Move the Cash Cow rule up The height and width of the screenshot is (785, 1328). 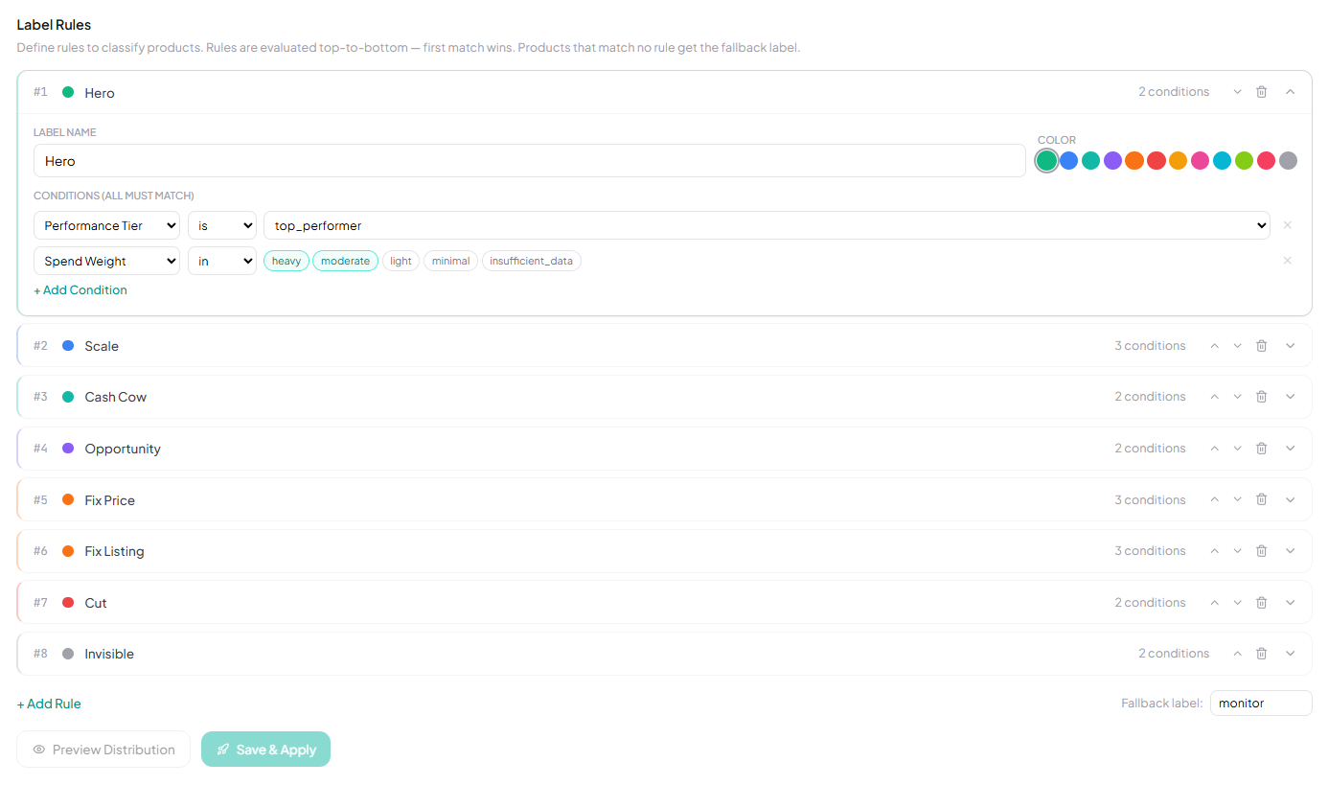[x=1214, y=396]
